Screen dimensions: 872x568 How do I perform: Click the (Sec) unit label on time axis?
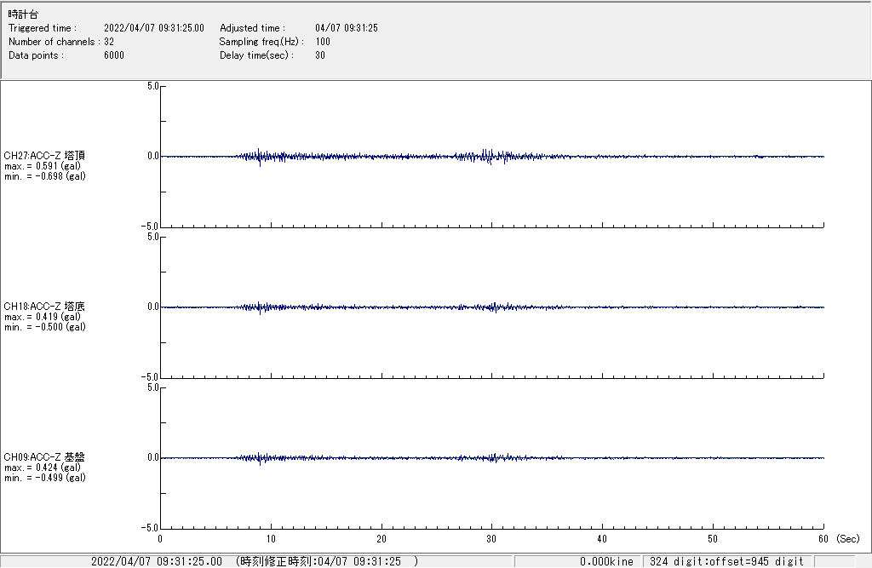[x=847, y=539]
